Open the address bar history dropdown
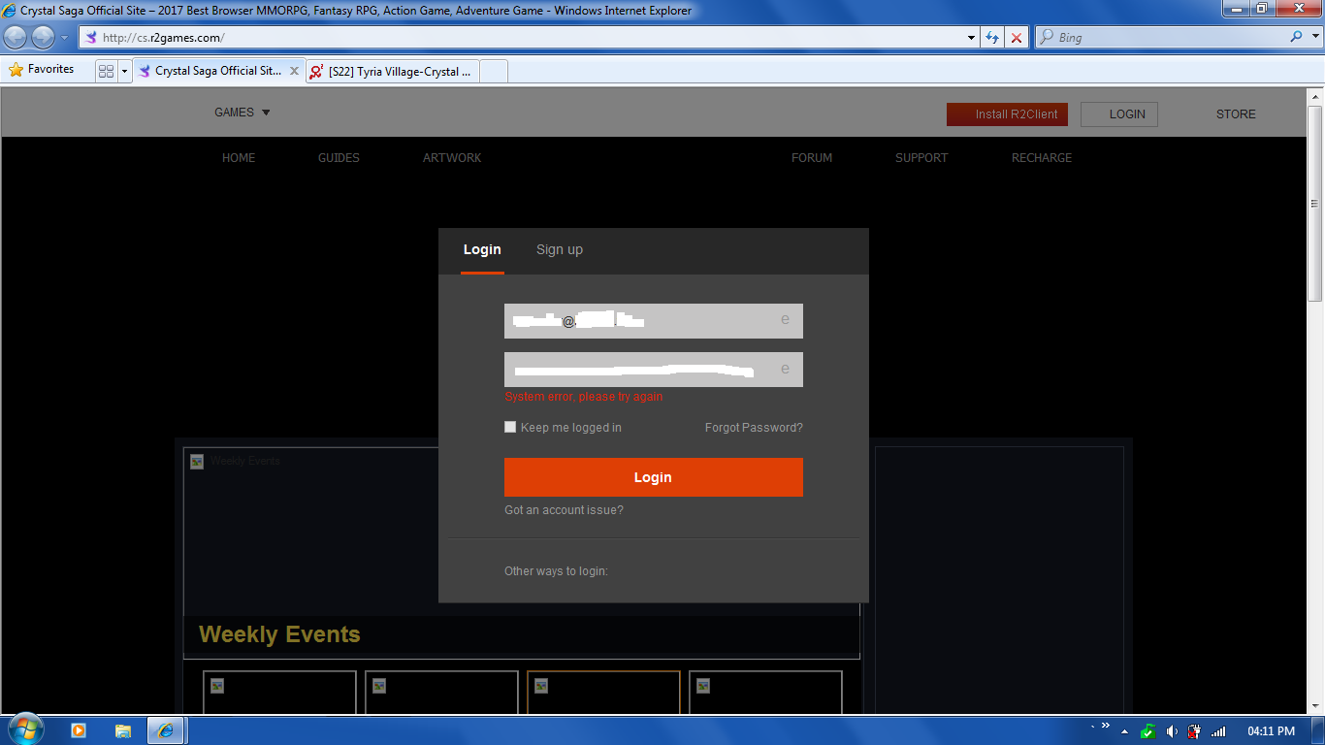Screen dimensions: 1325x745 (x=972, y=38)
